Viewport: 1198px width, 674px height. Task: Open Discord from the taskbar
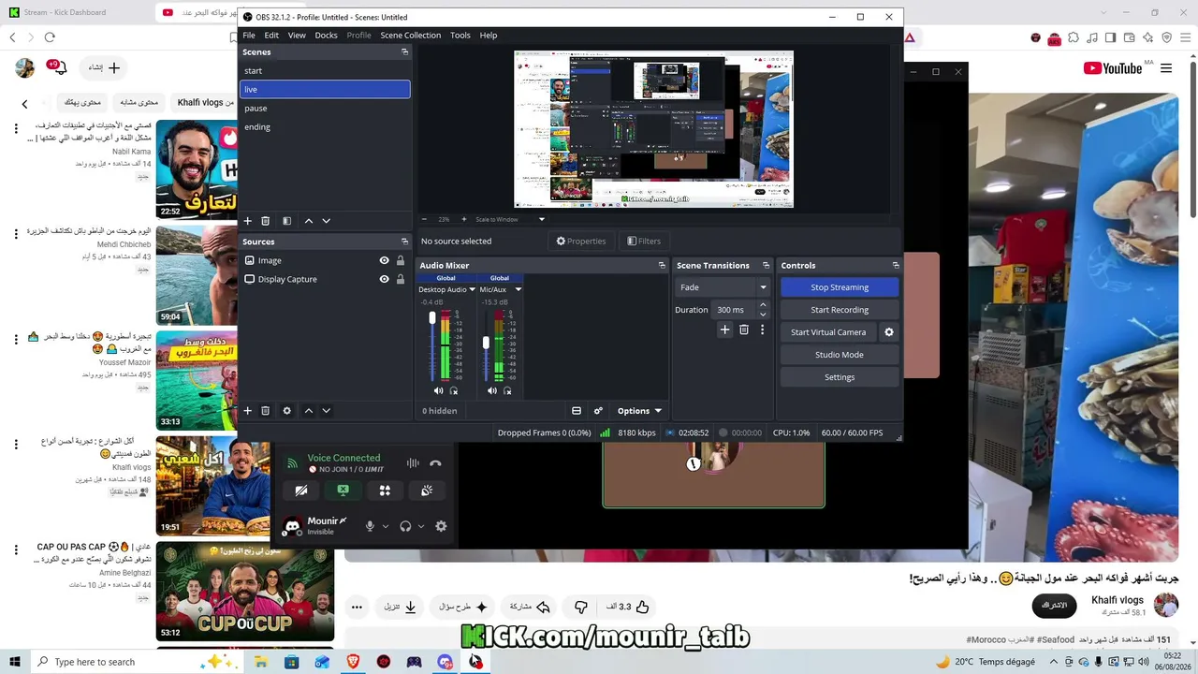(x=445, y=662)
